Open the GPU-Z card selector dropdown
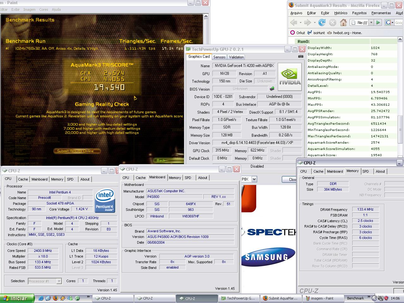The image size is (404, 303). (x=254, y=179)
